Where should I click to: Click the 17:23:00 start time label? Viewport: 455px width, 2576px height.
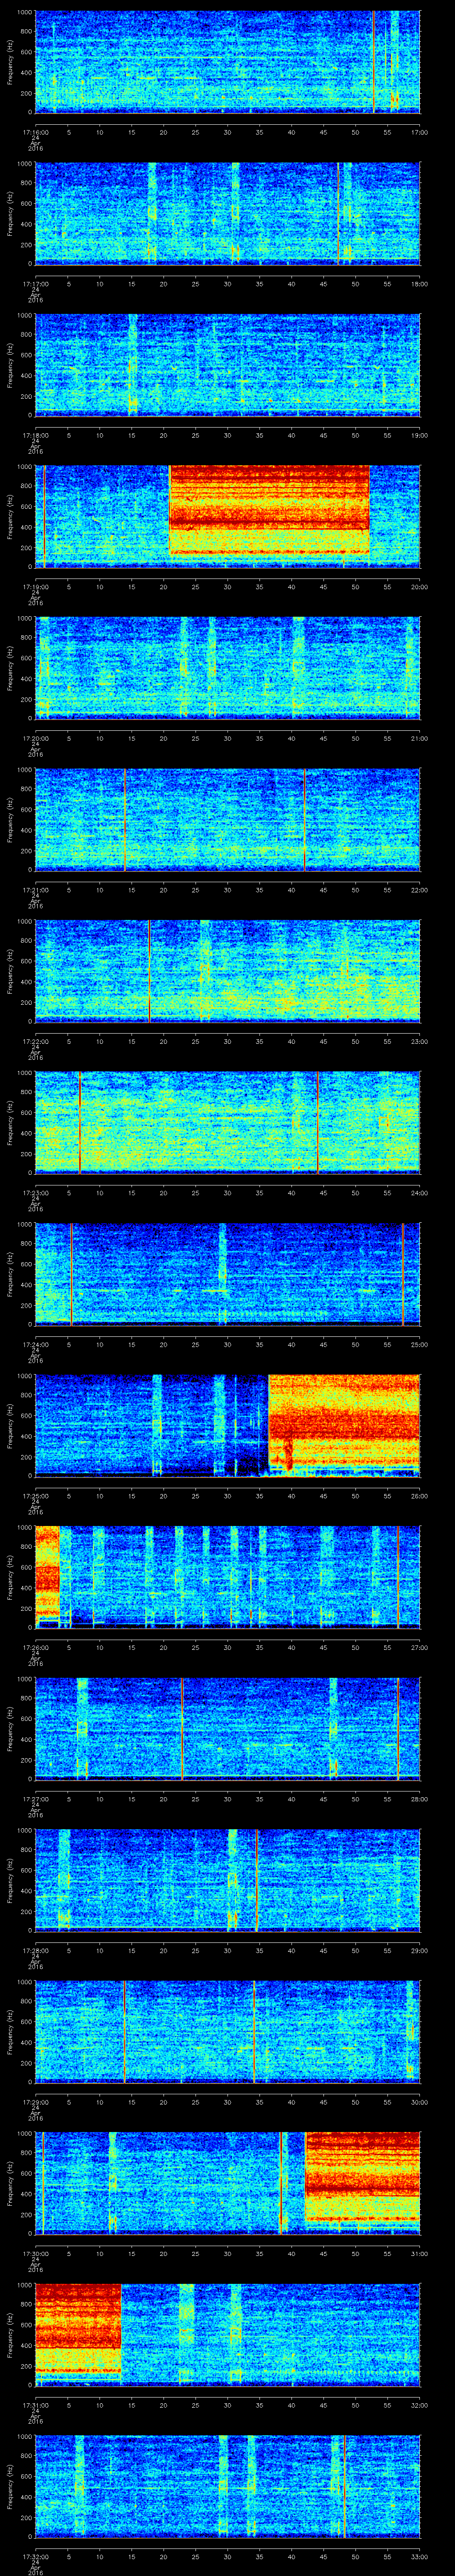(x=37, y=1192)
